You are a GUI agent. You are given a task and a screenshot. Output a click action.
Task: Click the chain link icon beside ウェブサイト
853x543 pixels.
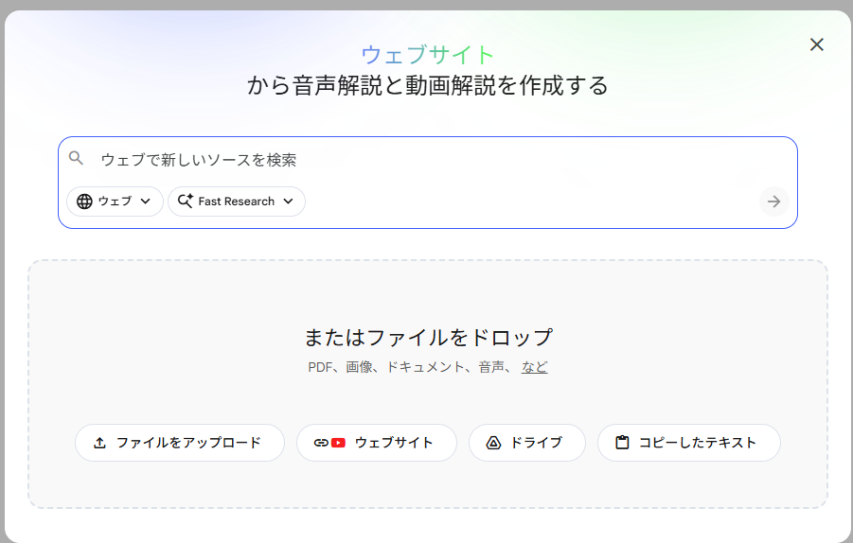click(x=321, y=443)
